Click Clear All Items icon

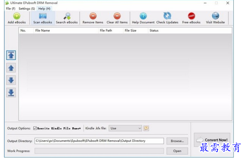coord(117,18)
